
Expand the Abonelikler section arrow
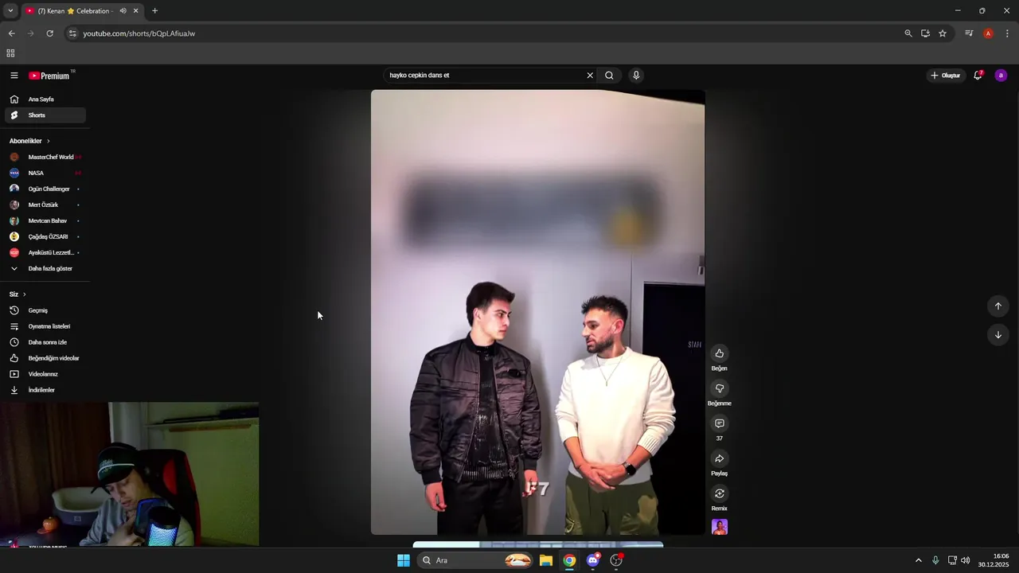coord(48,141)
